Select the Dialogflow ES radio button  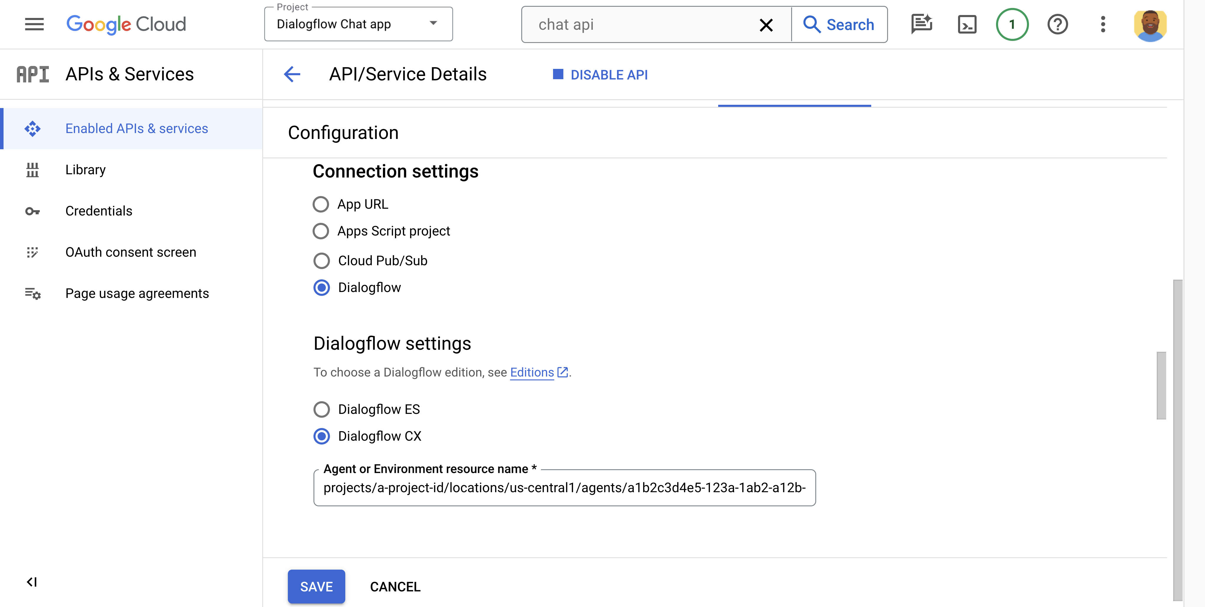point(322,409)
